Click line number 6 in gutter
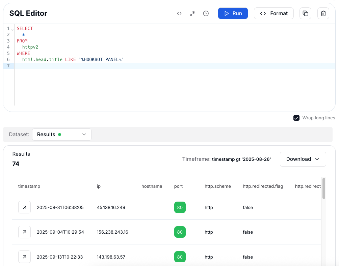Screen dimensions: 339x266 (x=8, y=59)
